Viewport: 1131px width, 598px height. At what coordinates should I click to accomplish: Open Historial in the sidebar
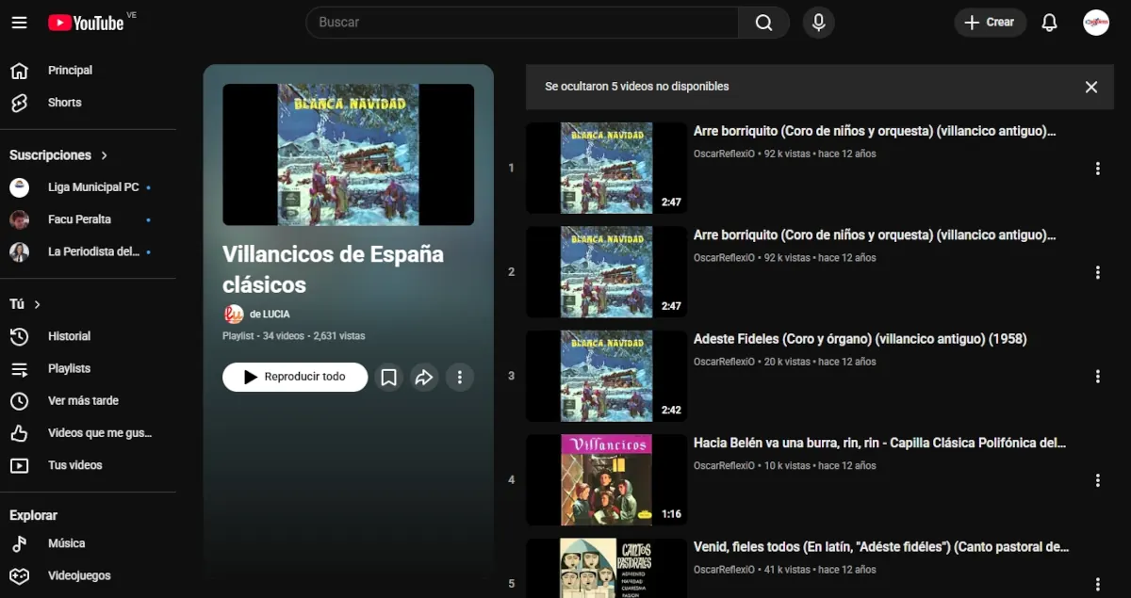tap(69, 336)
